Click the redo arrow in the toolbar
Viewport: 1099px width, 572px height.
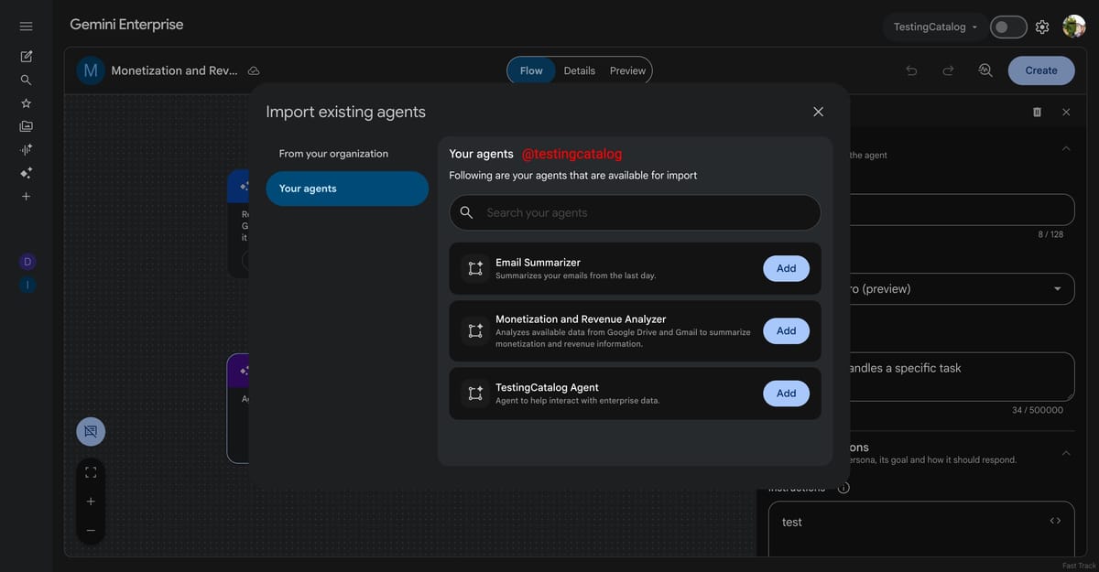948,70
